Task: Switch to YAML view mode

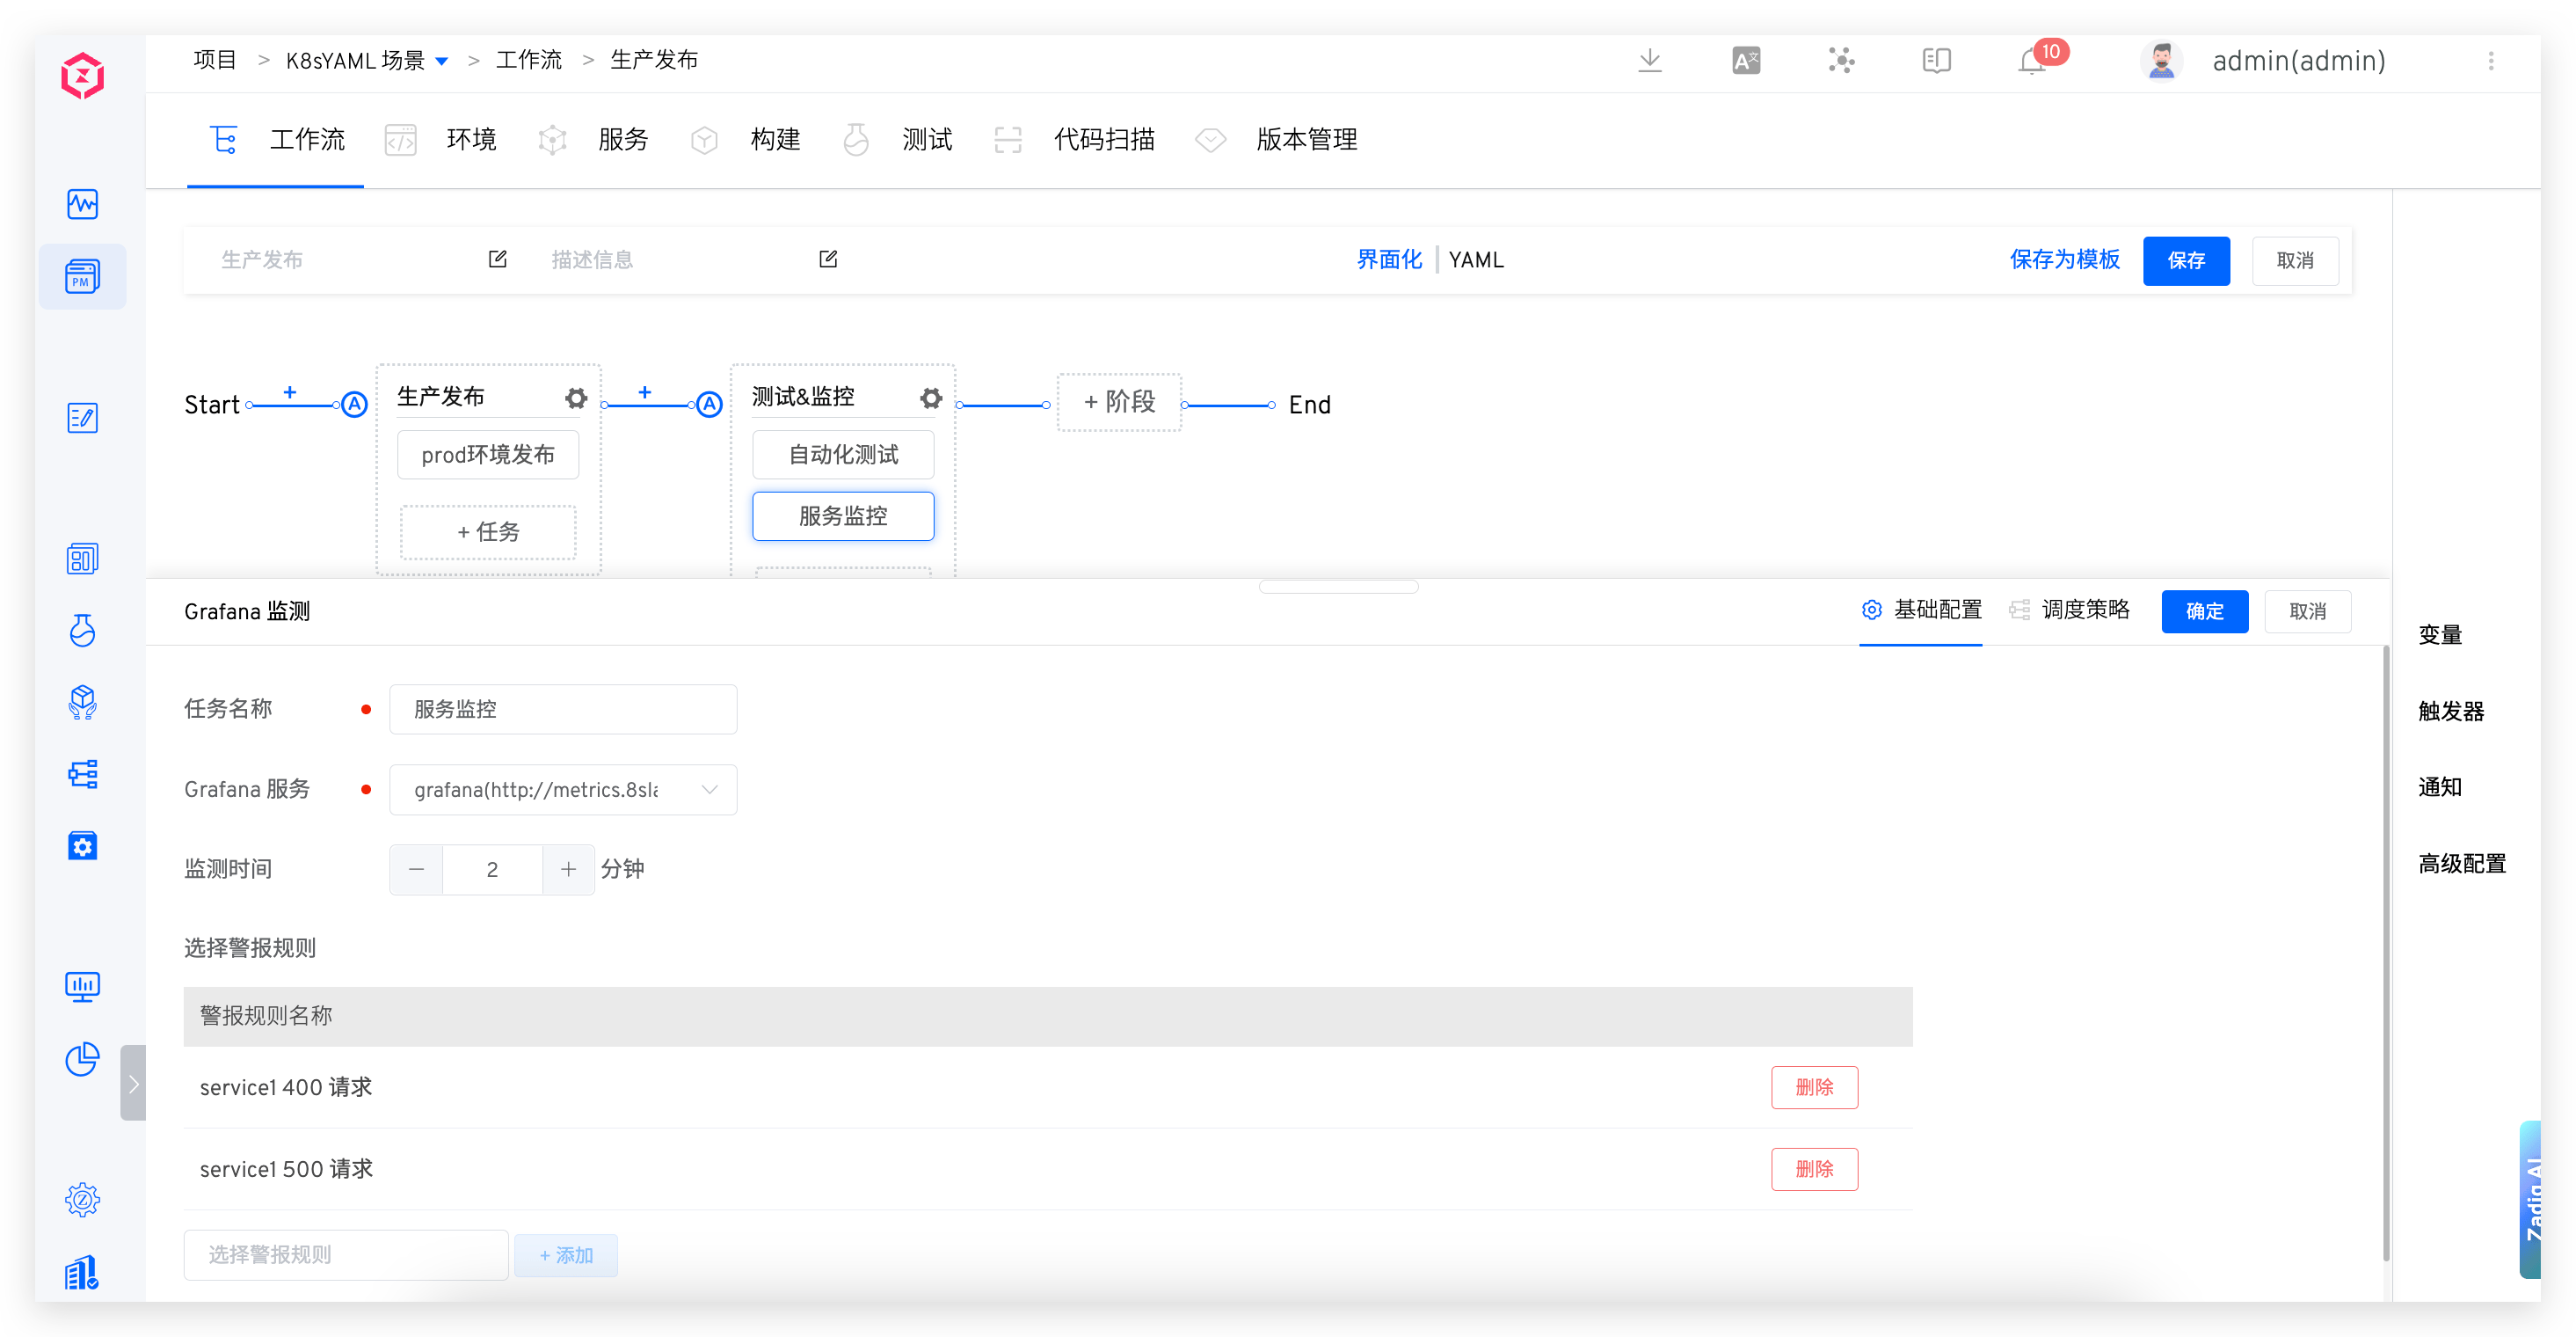Action: tap(1475, 260)
